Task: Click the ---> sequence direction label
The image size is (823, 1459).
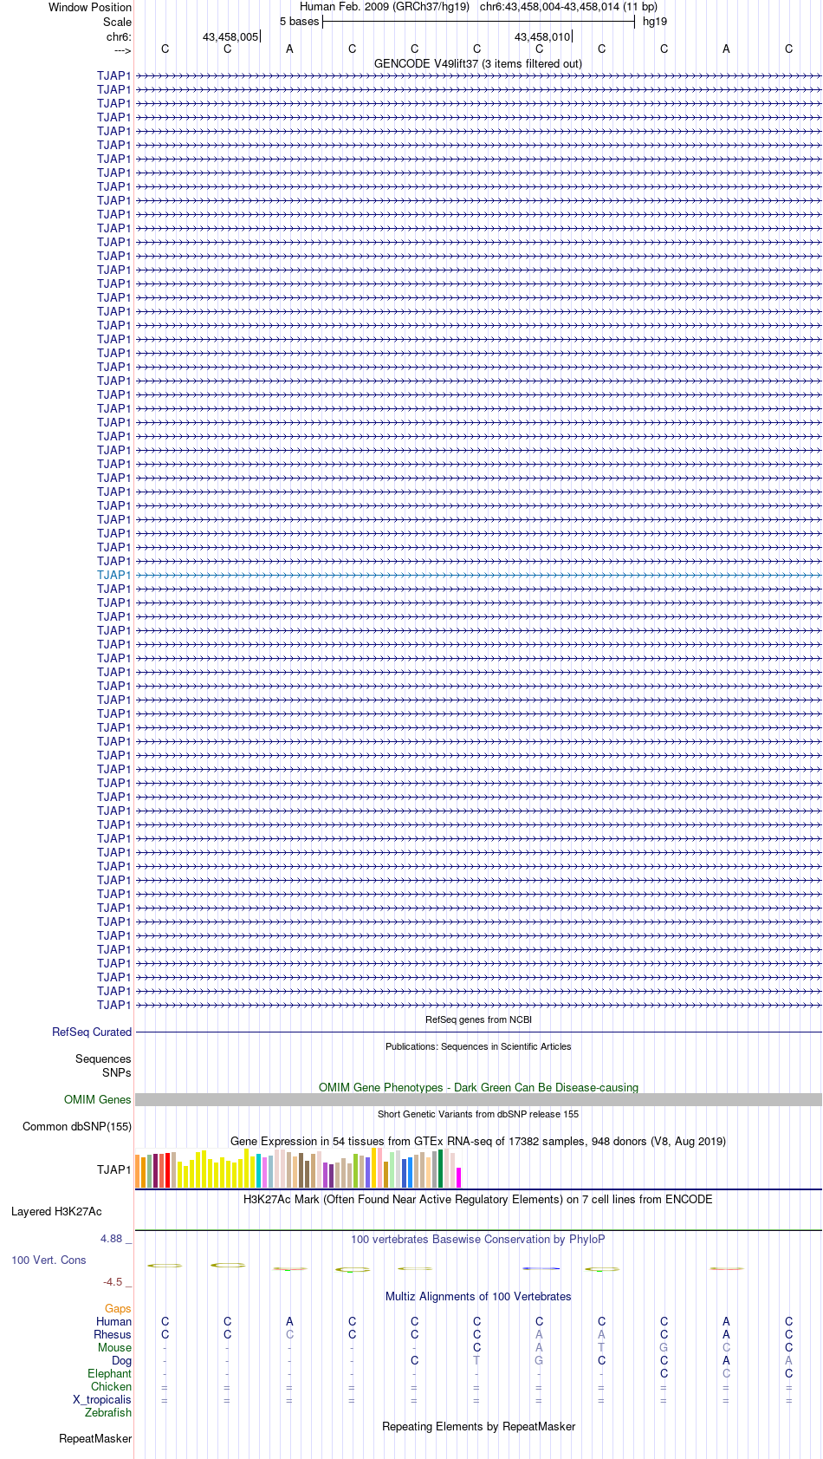Action: click(x=122, y=50)
